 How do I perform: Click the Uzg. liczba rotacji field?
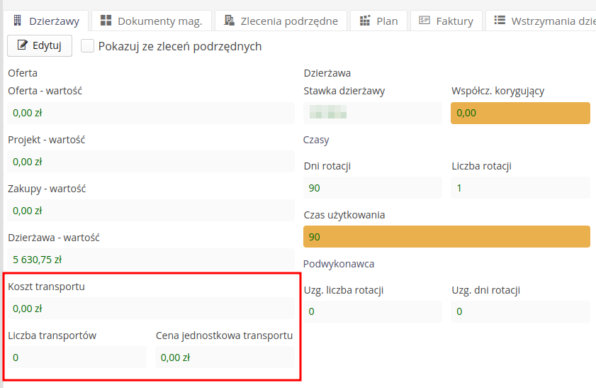tap(372, 311)
